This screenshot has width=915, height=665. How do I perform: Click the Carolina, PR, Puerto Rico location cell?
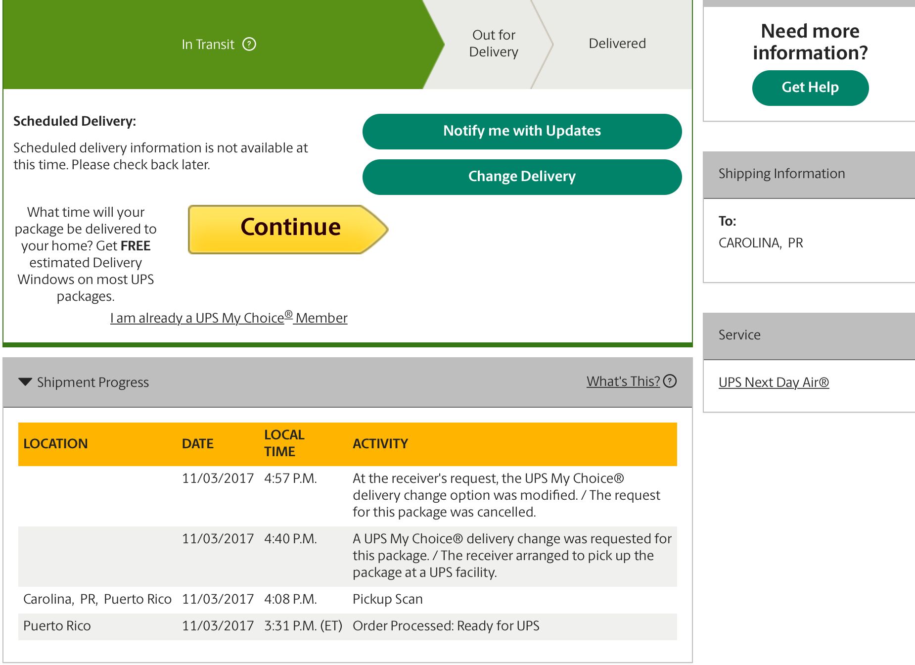click(97, 599)
